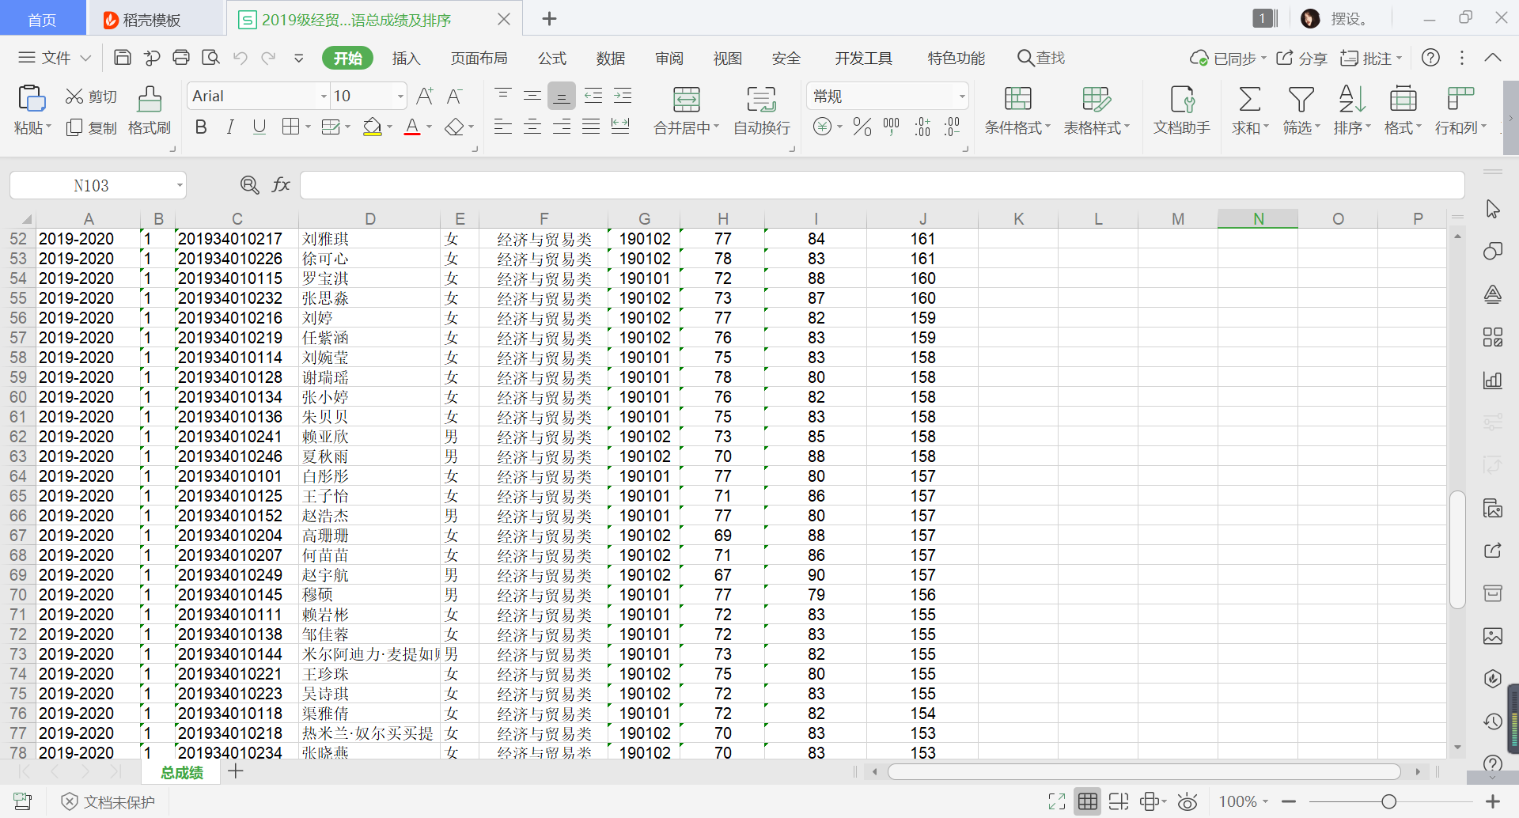Apply red font color A
1519x818 pixels.
pyautogui.click(x=412, y=127)
